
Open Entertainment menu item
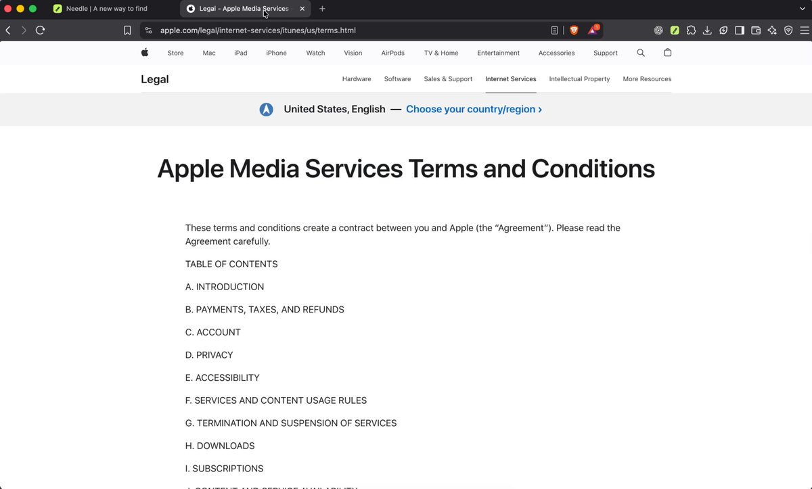point(499,53)
